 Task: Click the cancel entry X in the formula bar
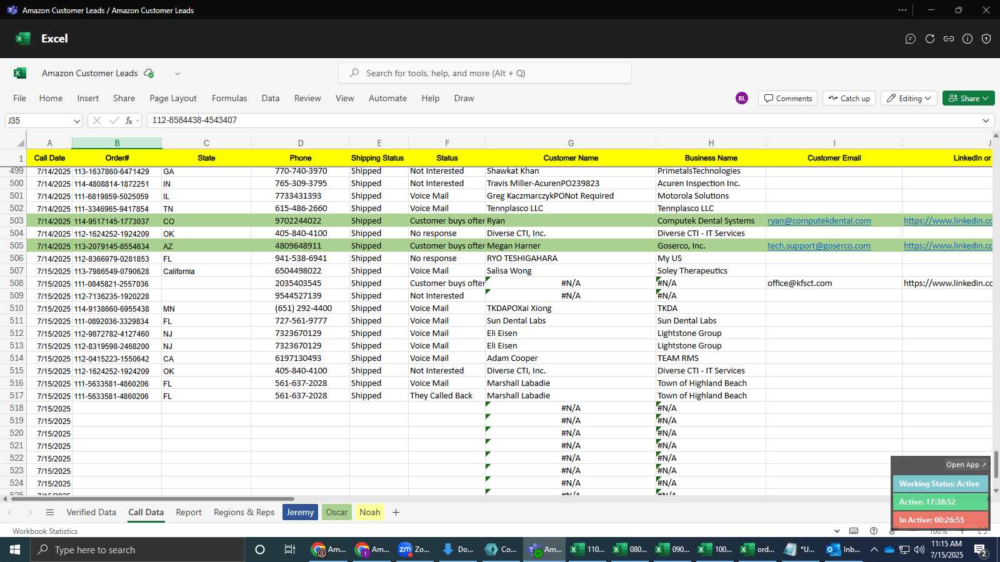click(96, 121)
